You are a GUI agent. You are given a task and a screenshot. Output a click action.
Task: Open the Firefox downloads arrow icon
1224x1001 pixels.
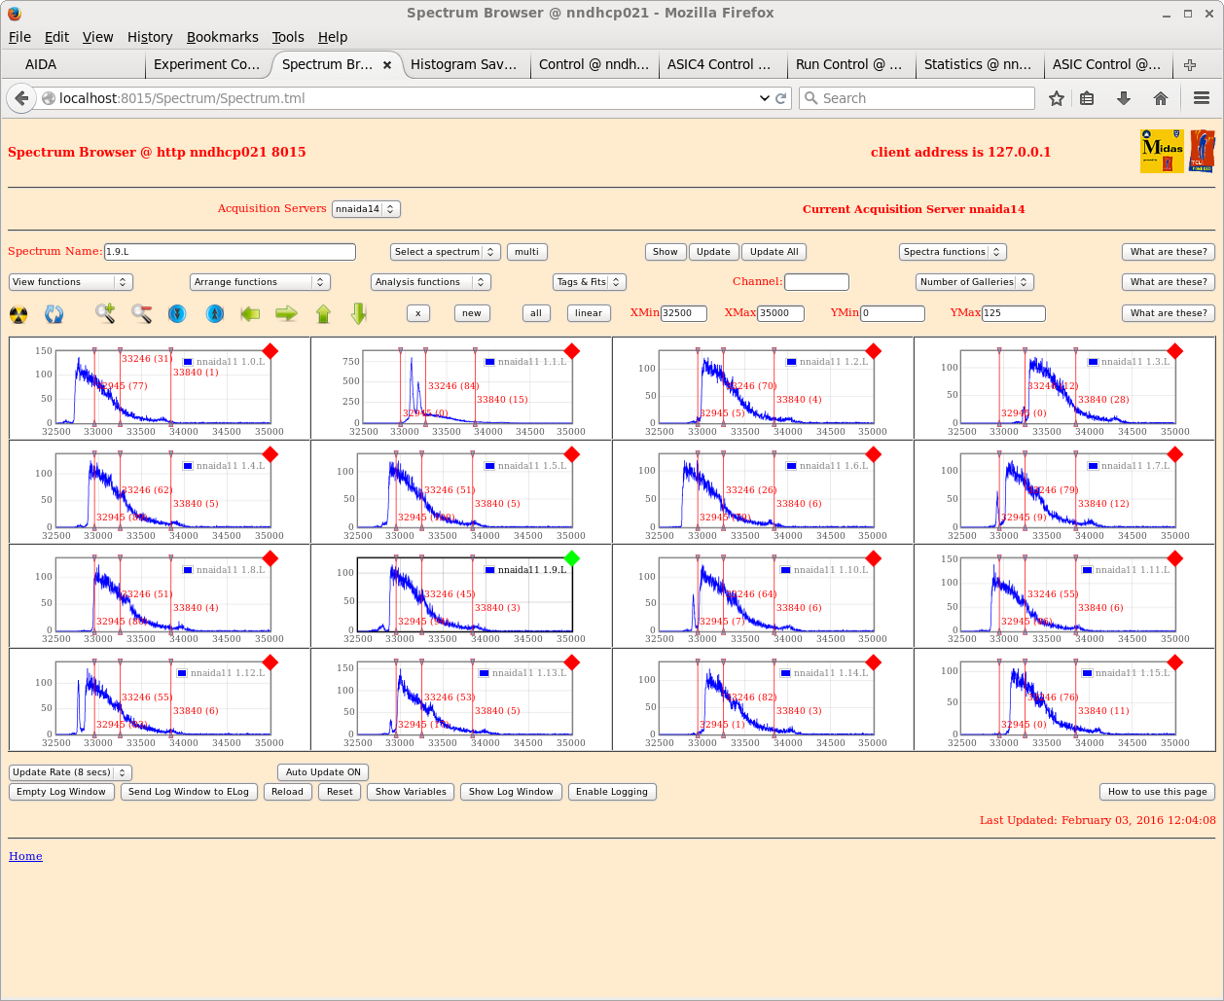(1124, 98)
